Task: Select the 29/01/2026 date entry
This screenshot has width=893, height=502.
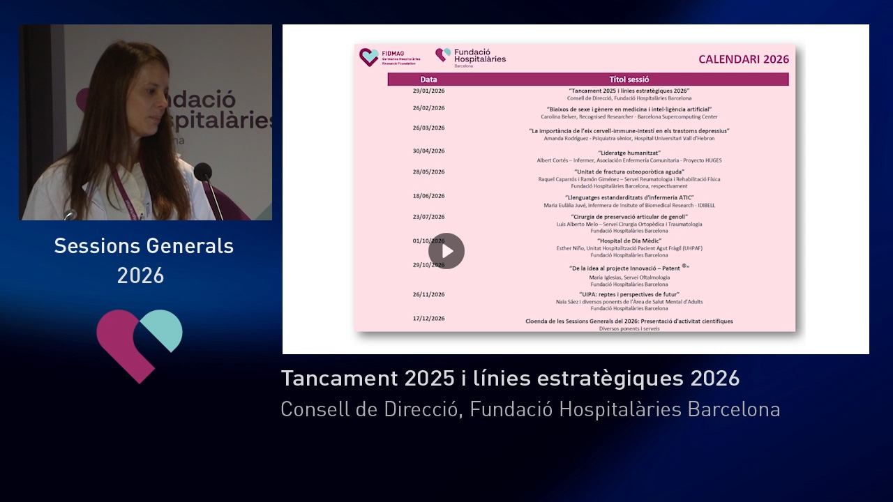Action: (x=428, y=91)
